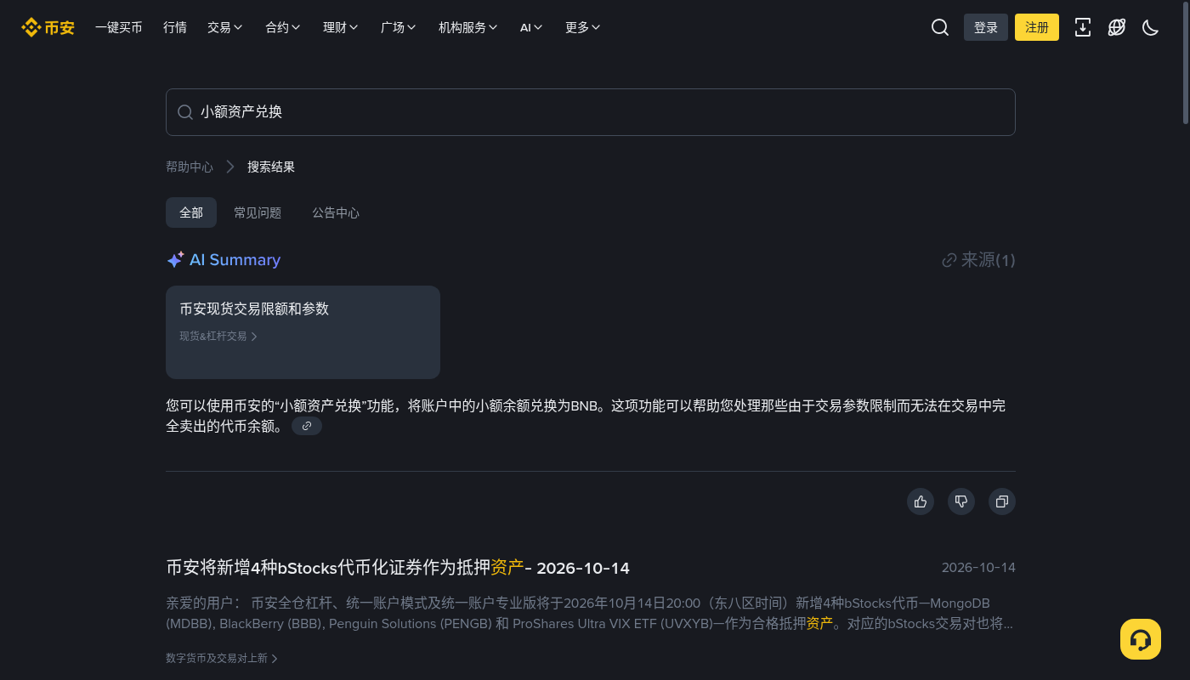Expand the AI dropdown menu
Screen dimensions: 1190x680
(x=531, y=27)
